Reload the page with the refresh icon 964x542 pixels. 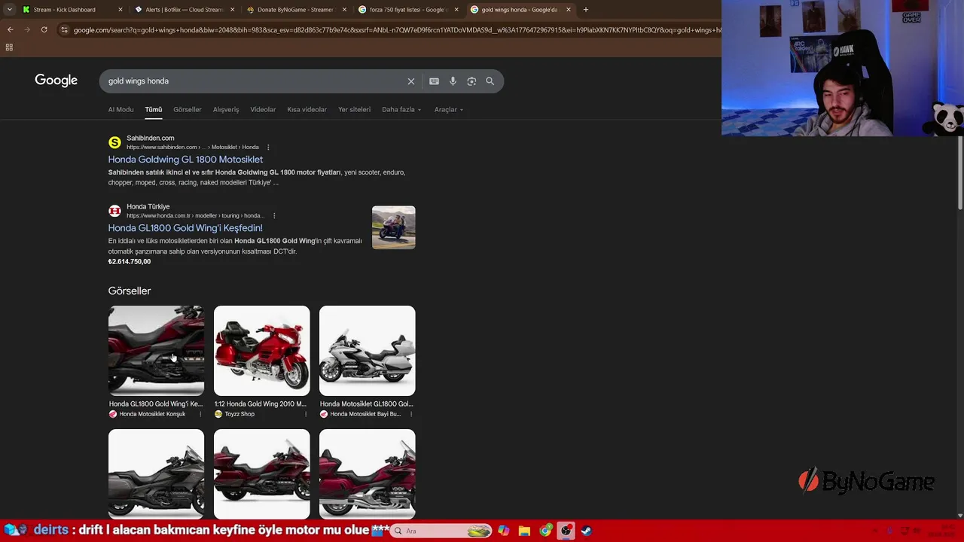tap(44, 29)
